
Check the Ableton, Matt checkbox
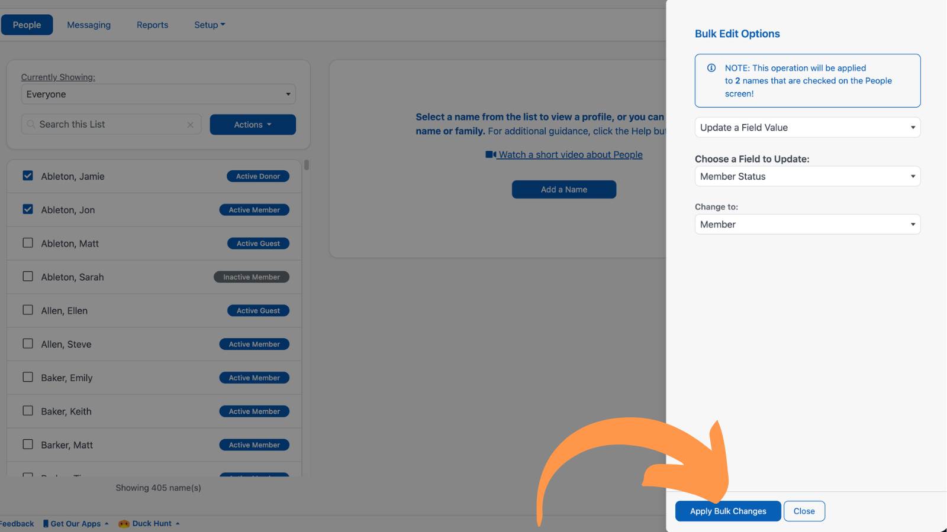click(x=28, y=243)
